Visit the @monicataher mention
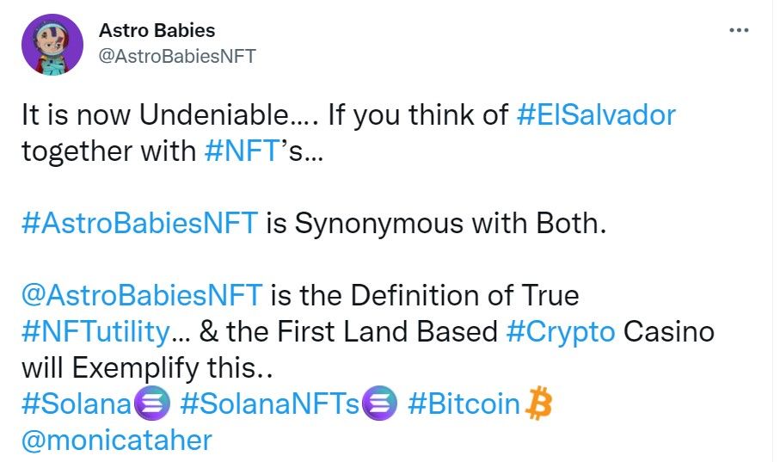 tap(116, 440)
